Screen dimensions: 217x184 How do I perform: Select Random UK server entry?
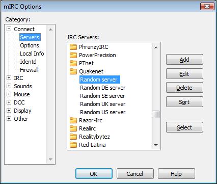[103, 104]
